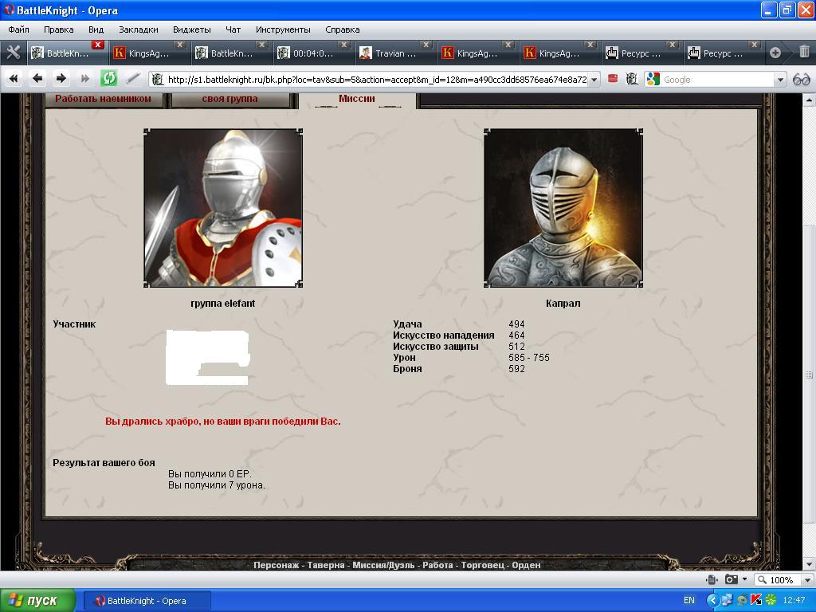Click BattleKnight - Opera taskbar button
Viewport: 816px width, 612px height.
147,601
